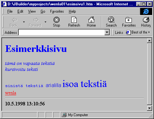Open Best of the Web link icon
The image size is (154, 119).
pyautogui.click(x=128, y=32)
